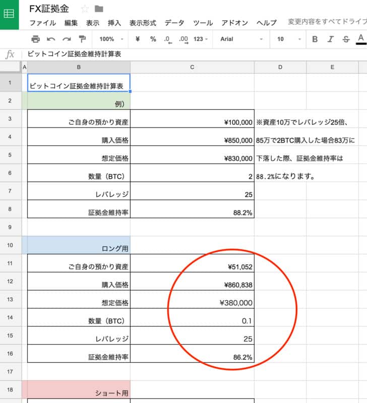Select the cell with ¥51,052

coord(192,263)
